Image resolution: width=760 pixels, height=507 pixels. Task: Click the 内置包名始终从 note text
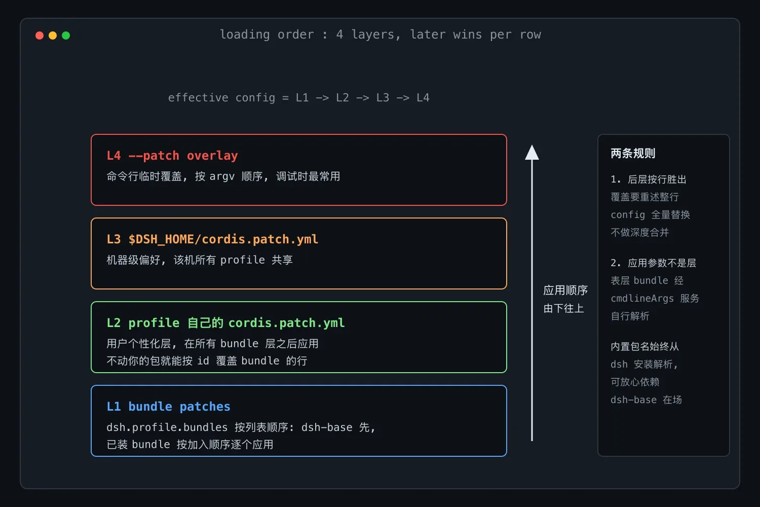click(x=644, y=347)
